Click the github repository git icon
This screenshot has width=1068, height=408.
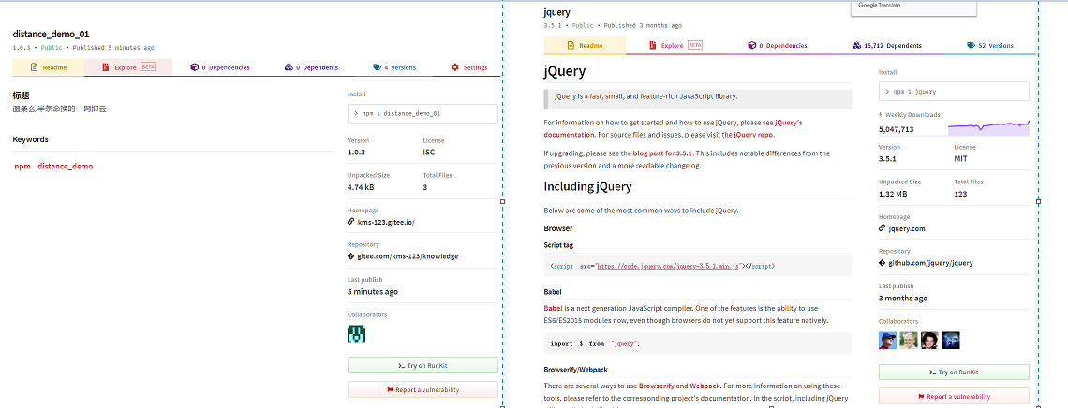pos(883,262)
